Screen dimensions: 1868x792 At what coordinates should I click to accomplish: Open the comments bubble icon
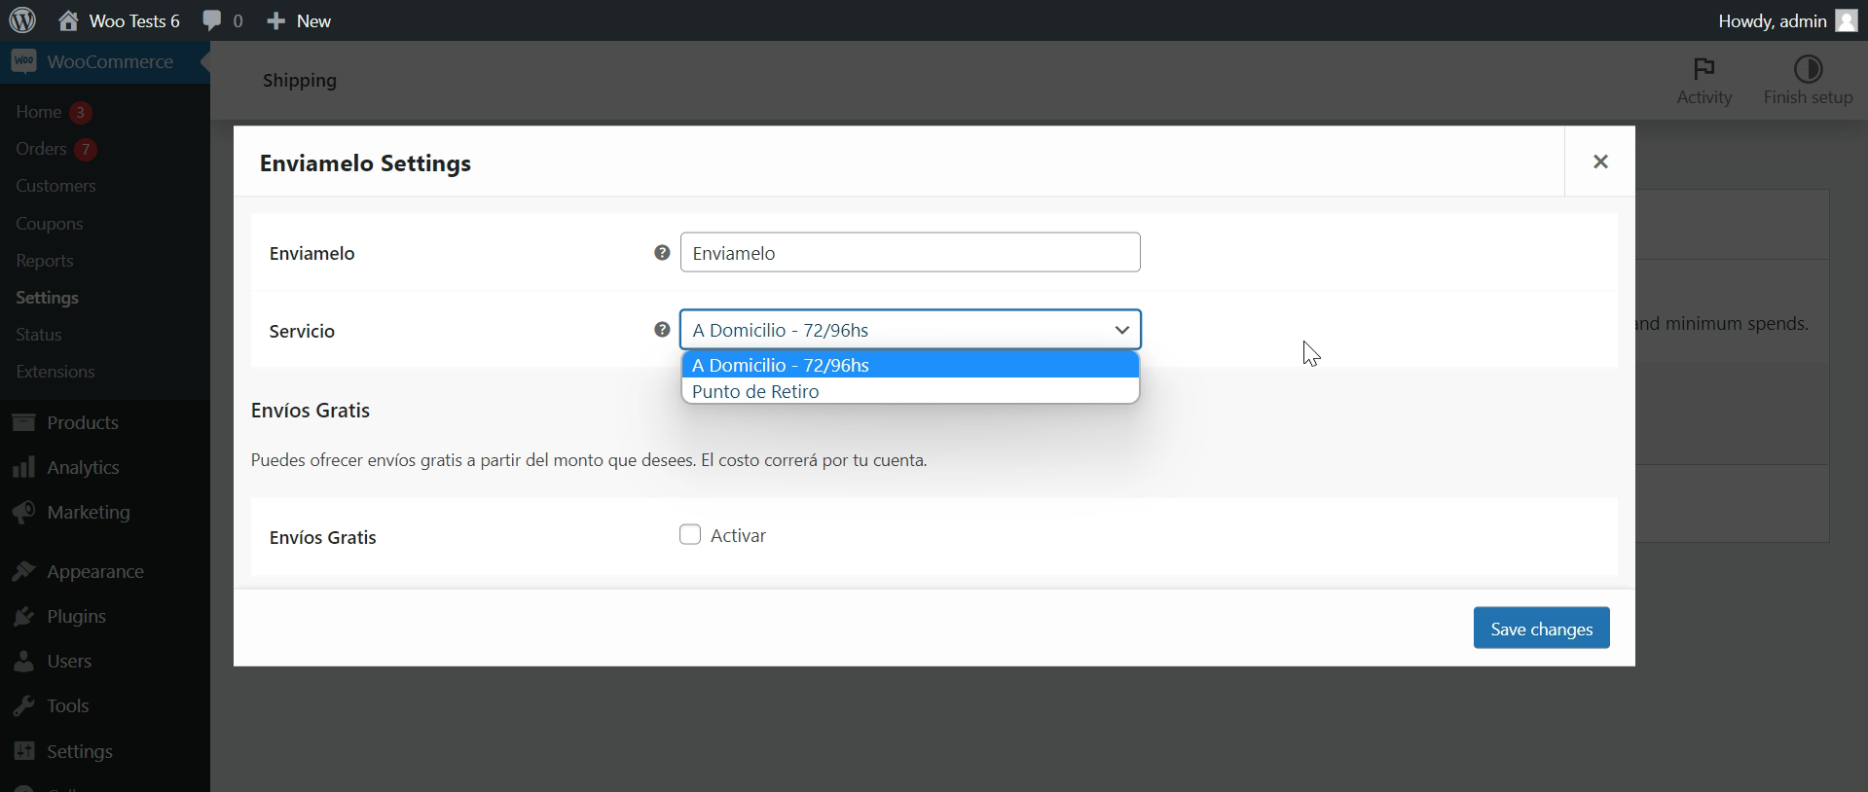[x=211, y=20]
